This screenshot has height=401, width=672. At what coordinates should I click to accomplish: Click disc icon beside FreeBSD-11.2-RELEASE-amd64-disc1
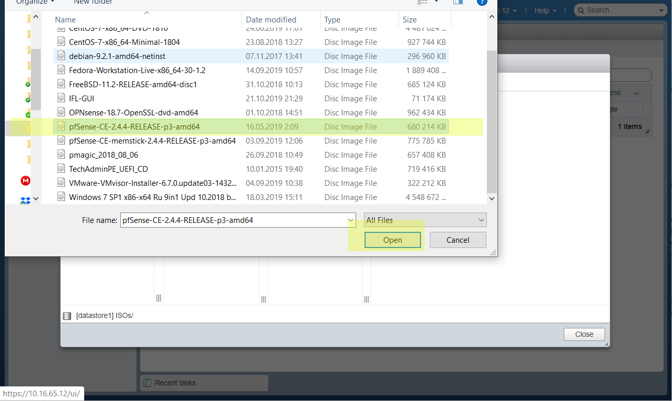(x=61, y=84)
